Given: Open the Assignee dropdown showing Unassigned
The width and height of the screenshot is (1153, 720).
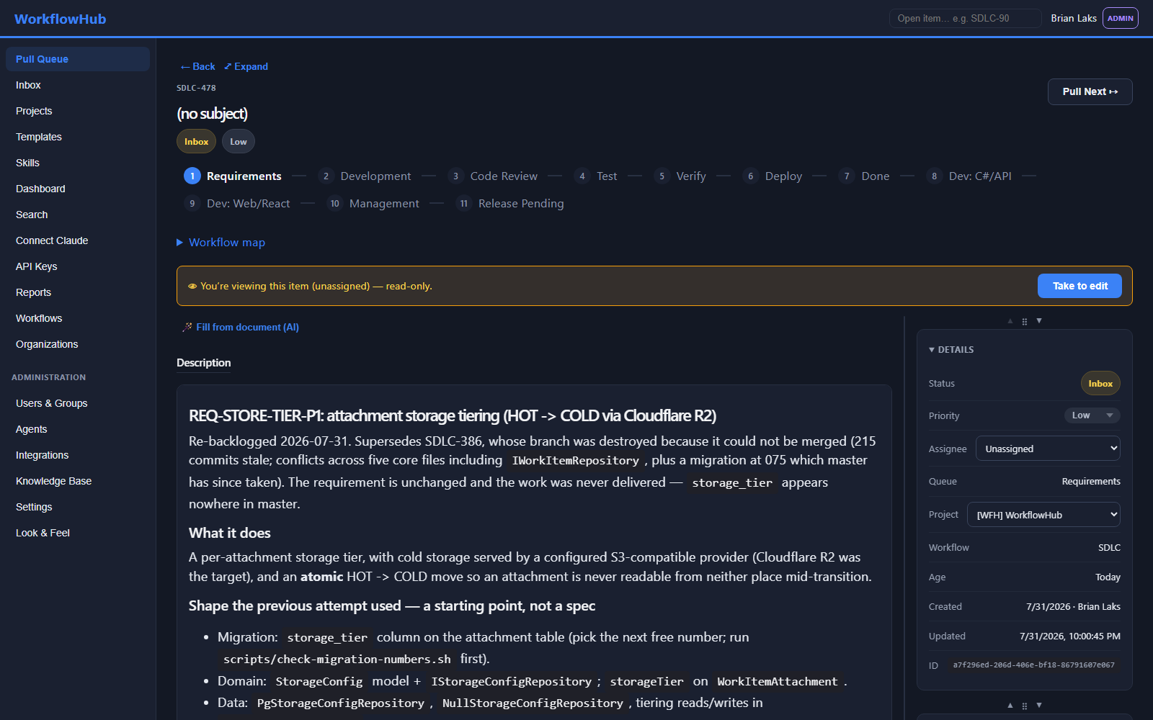Looking at the screenshot, I should point(1048,449).
